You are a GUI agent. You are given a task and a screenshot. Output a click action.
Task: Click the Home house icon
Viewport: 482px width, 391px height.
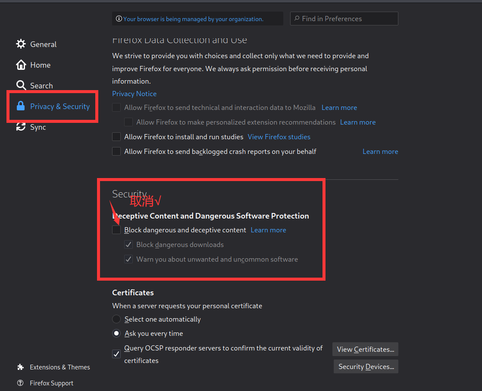point(21,65)
